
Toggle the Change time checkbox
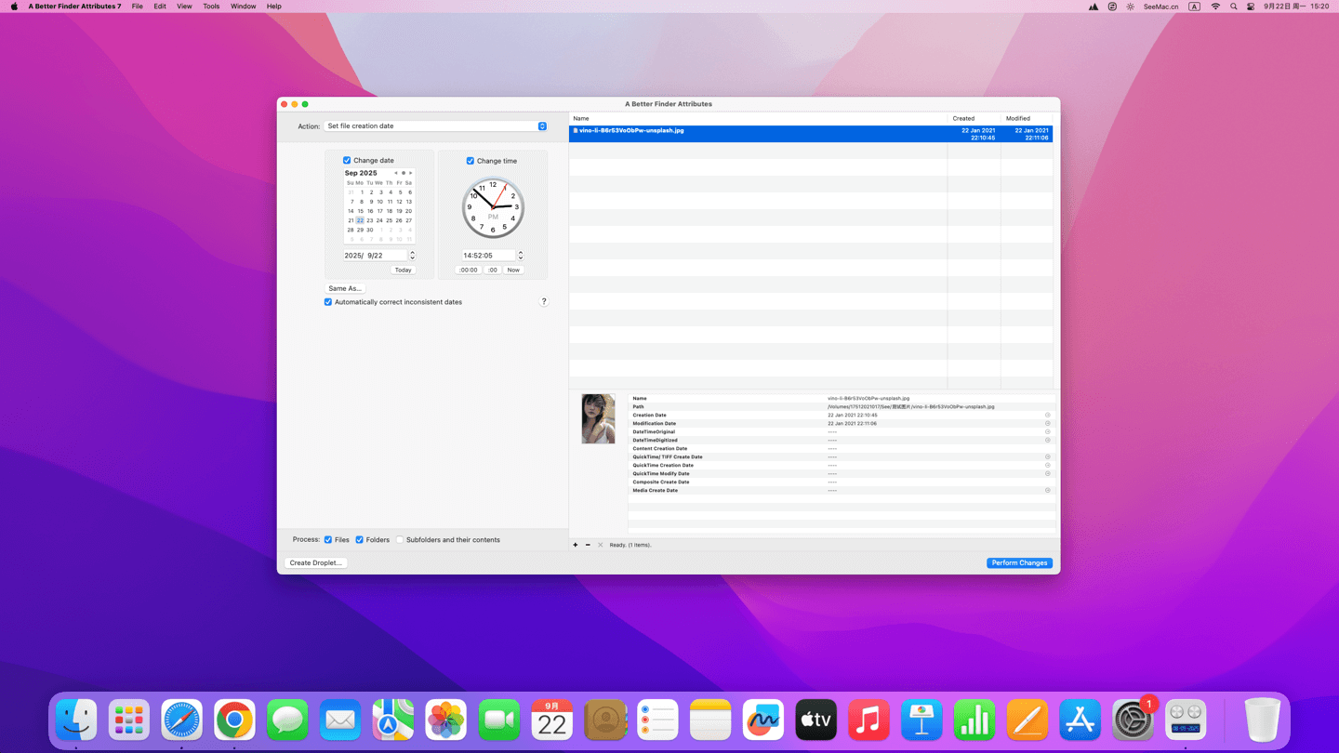471,161
